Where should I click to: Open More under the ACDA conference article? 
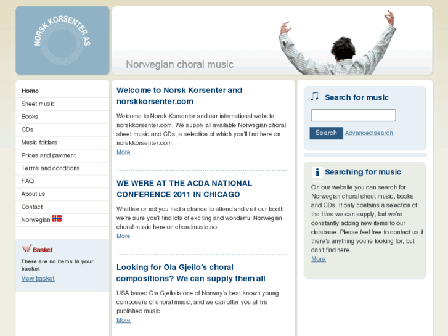coord(123,236)
